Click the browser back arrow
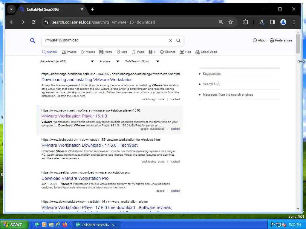Viewport: 306px width, 229px height. click(12, 22)
